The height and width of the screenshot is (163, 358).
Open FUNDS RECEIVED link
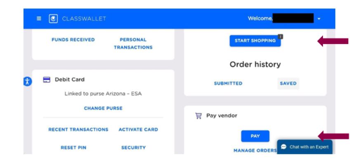tap(73, 40)
